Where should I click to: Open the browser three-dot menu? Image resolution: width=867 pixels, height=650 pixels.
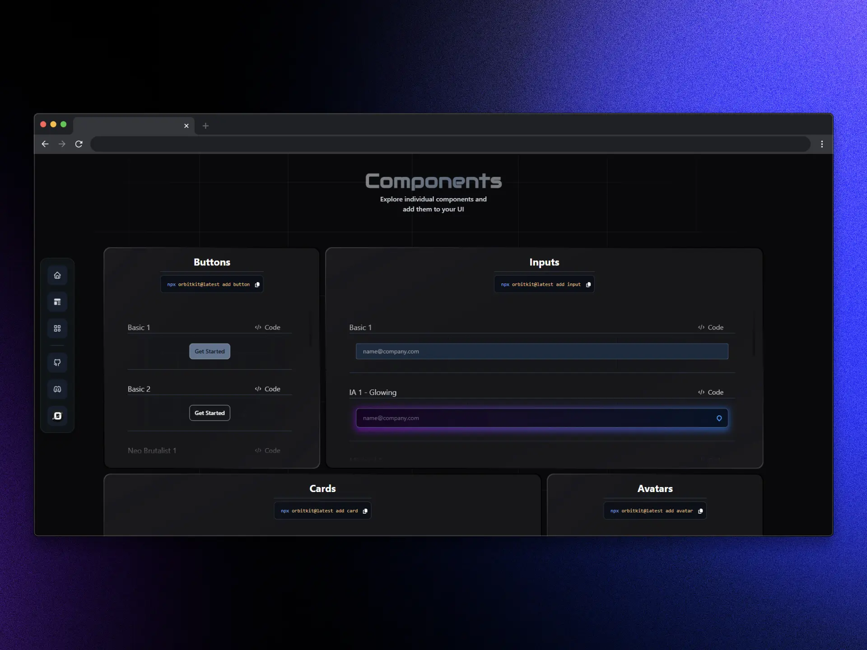click(822, 144)
